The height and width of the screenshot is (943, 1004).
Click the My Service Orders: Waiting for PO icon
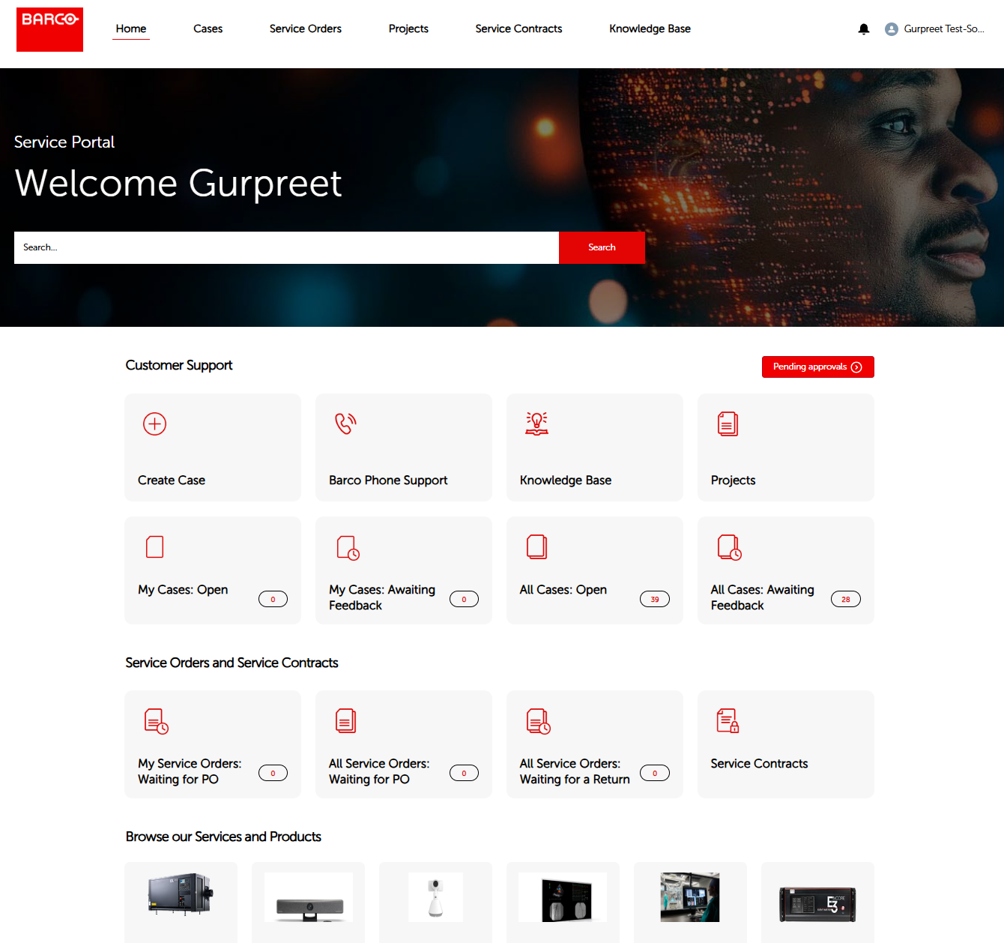[156, 721]
